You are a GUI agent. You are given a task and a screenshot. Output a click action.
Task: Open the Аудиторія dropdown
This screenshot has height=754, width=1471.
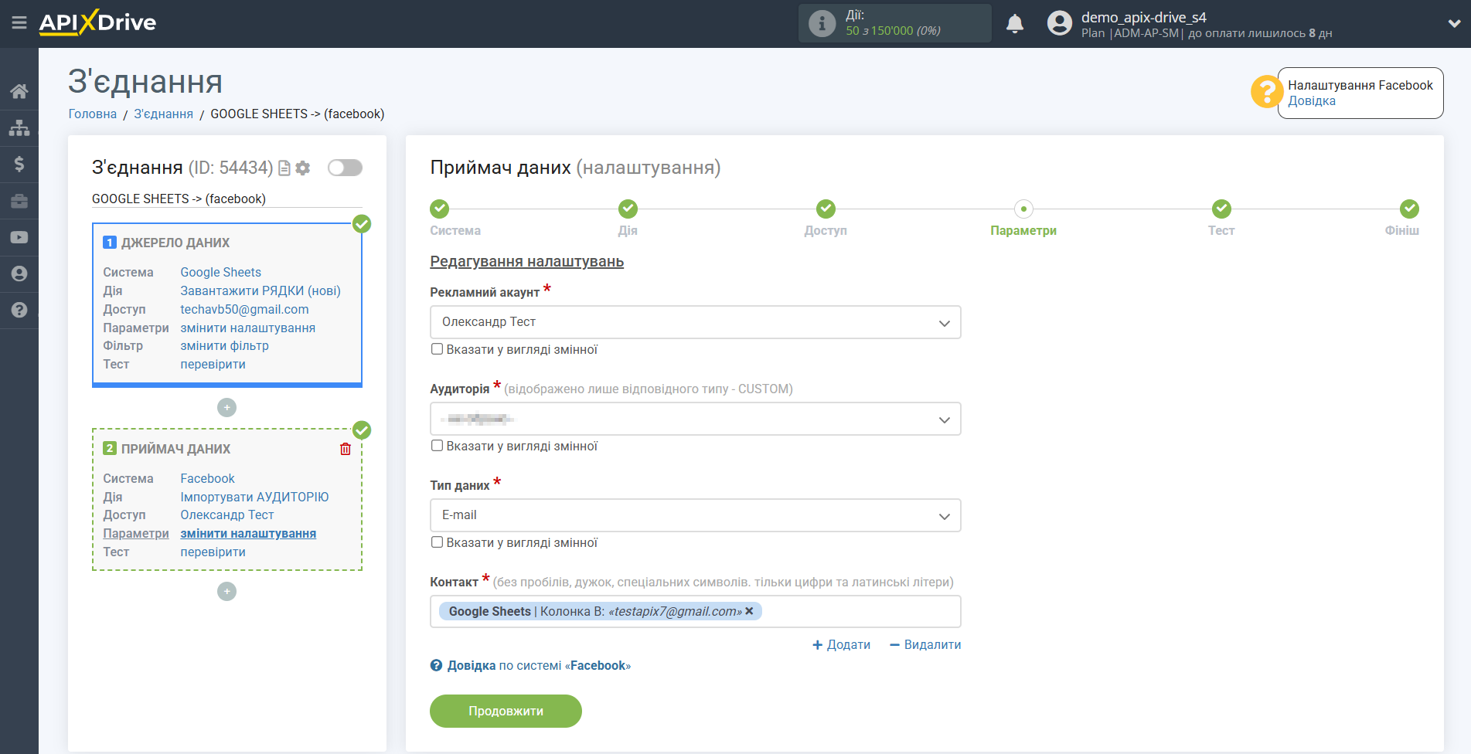click(x=695, y=419)
